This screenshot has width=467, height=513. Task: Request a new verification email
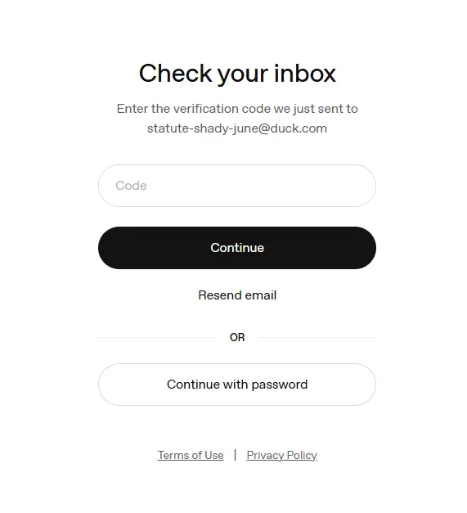click(x=237, y=295)
